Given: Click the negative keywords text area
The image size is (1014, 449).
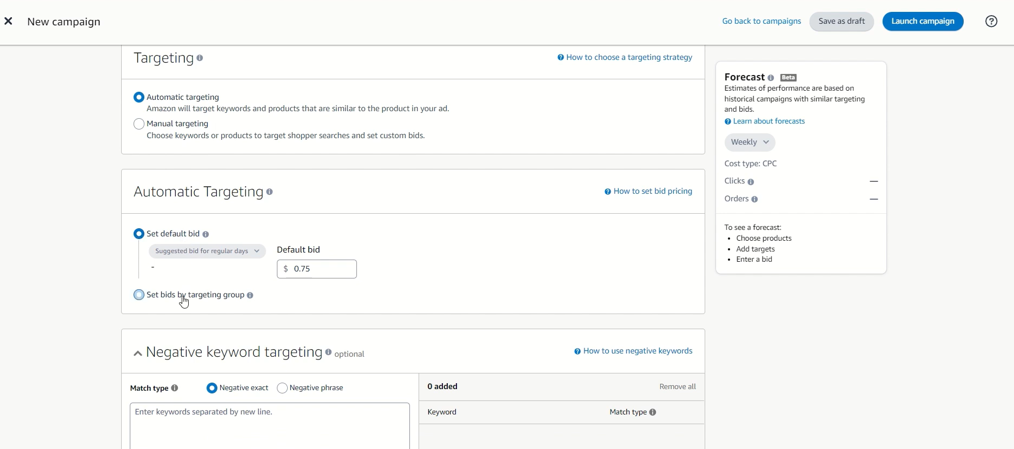Looking at the screenshot, I should pos(270,426).
